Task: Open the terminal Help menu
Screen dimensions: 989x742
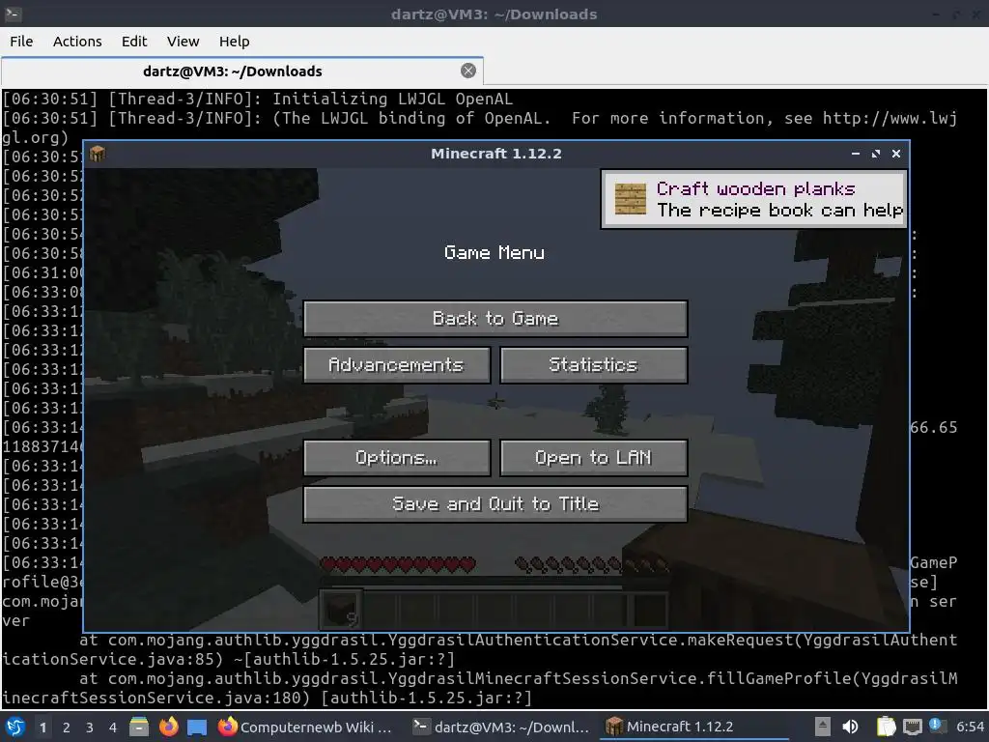Action: point(234,42)
